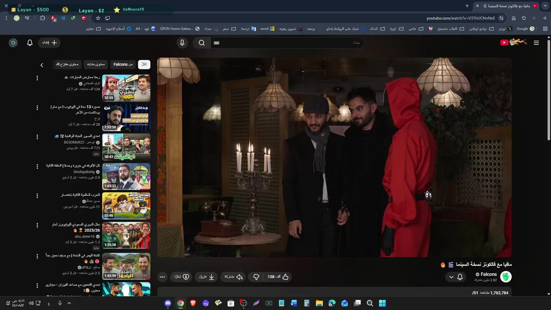
Task: Click the magnifier search button on YouTube
Action: (201, 43)
